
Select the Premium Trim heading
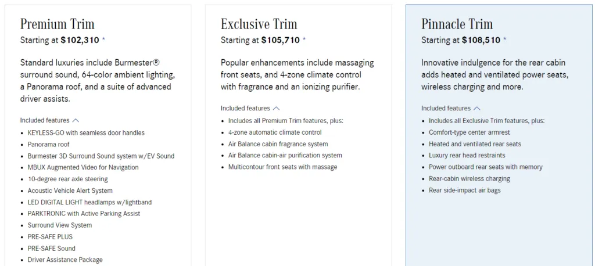point(57,24)
